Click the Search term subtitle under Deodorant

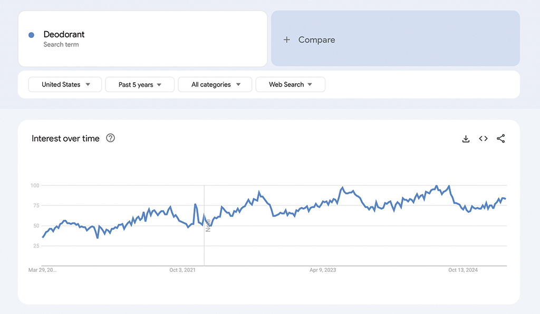tap(61, 45)
